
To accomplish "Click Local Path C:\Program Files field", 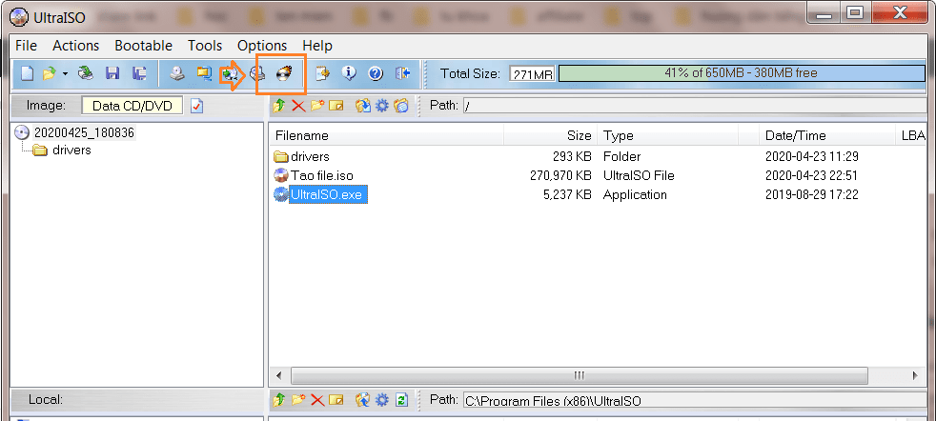I will [694, 400].
